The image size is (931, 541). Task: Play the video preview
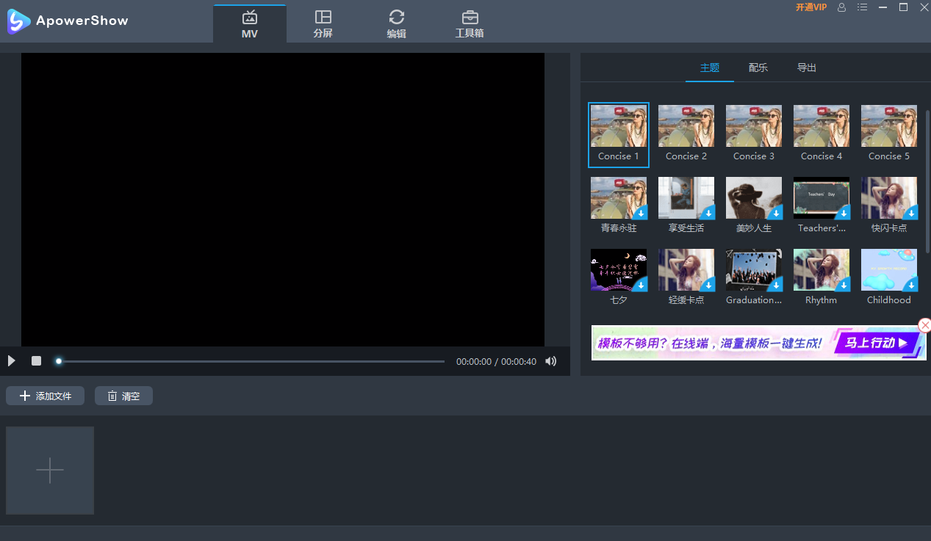pyautogui.click(x=11, y=360)
